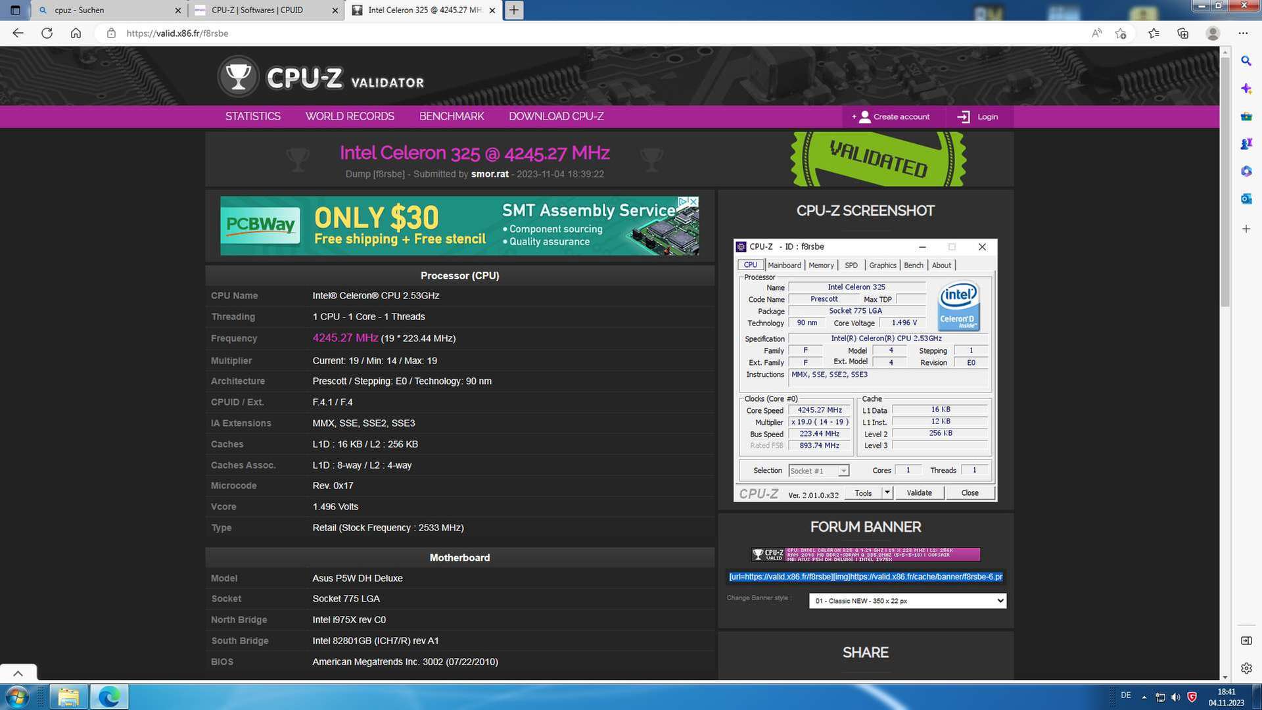
Task: Open the volume icon in the system tray
Action: coord(1175,697)
